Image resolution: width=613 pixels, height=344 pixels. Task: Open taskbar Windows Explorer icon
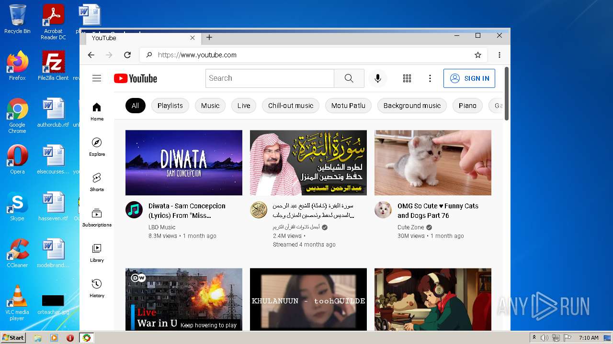[x=38, y=338]
